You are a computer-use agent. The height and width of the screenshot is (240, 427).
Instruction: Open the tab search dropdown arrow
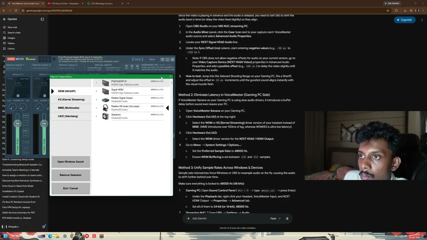tap(4, 3)
